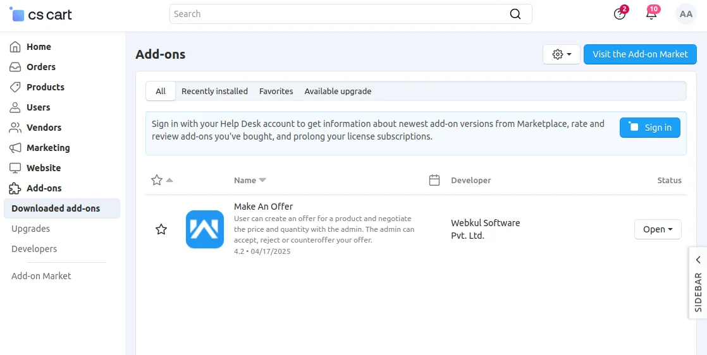Expand the Open status dropdown
The width and height of the screenshot is (707, 355).
click(x=658, y=229)
